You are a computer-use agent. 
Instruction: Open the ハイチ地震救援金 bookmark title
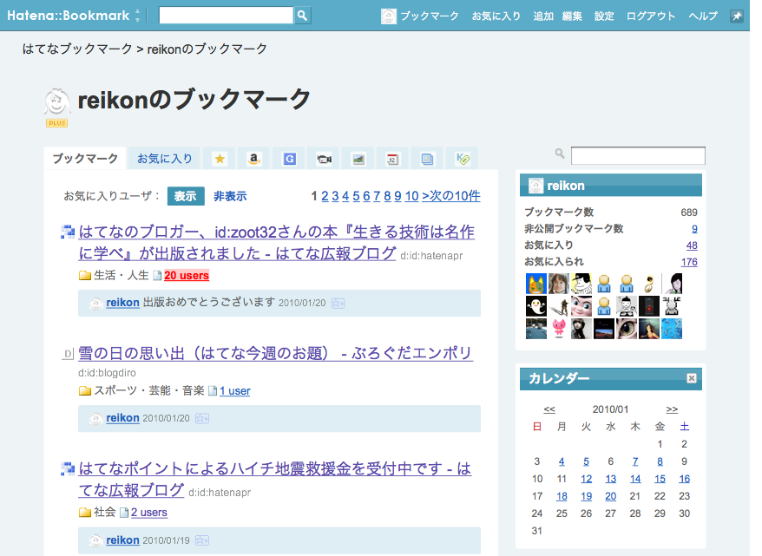click(275, 480)
